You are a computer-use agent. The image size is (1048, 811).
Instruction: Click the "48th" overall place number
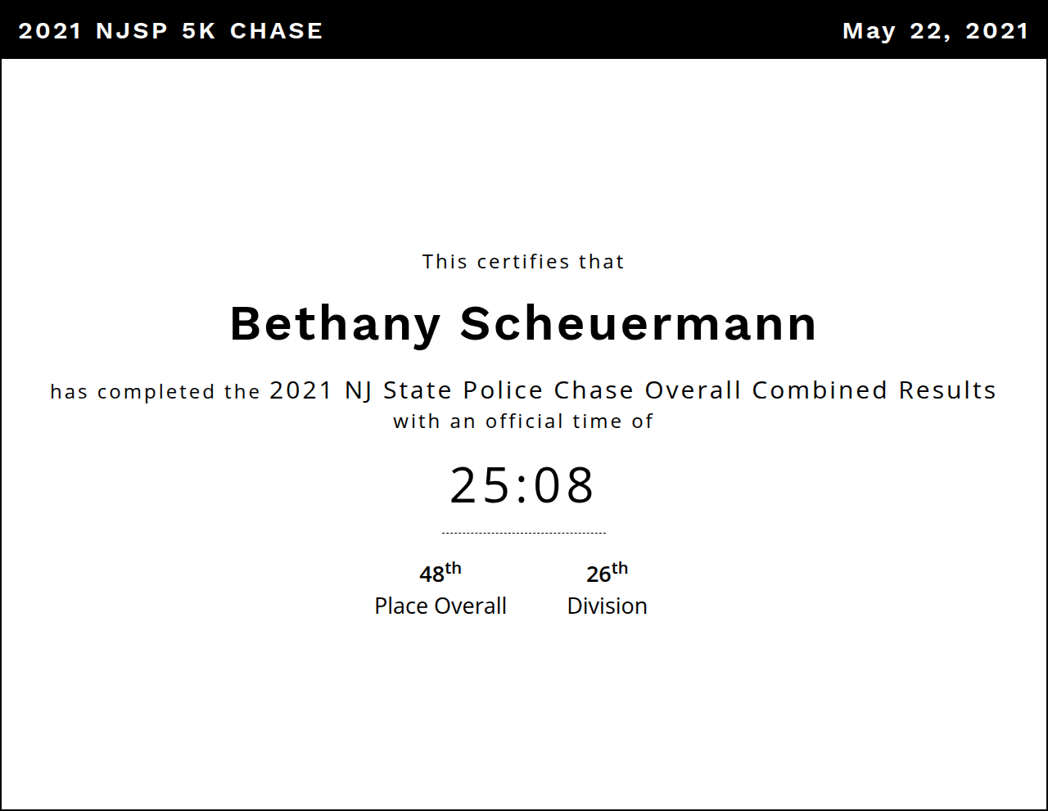(x=440, y=573)
